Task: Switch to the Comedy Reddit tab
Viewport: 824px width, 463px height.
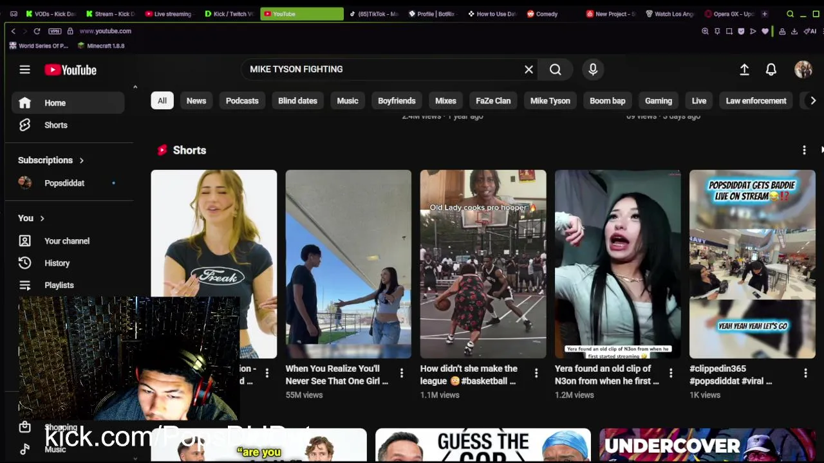Action: [543, 14]
